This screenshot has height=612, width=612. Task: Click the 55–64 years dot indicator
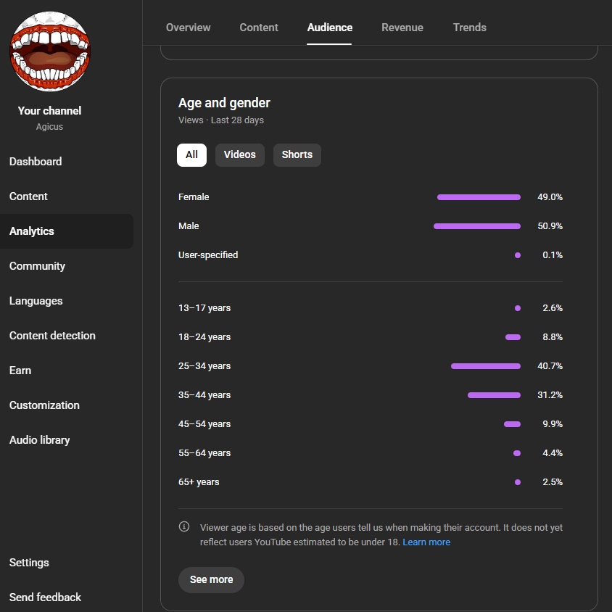coord(517,453)
